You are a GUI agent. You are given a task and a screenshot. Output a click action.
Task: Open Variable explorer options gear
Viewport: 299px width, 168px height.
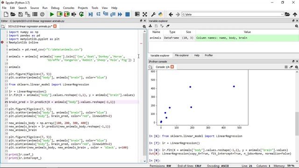[x=297, y=26]
